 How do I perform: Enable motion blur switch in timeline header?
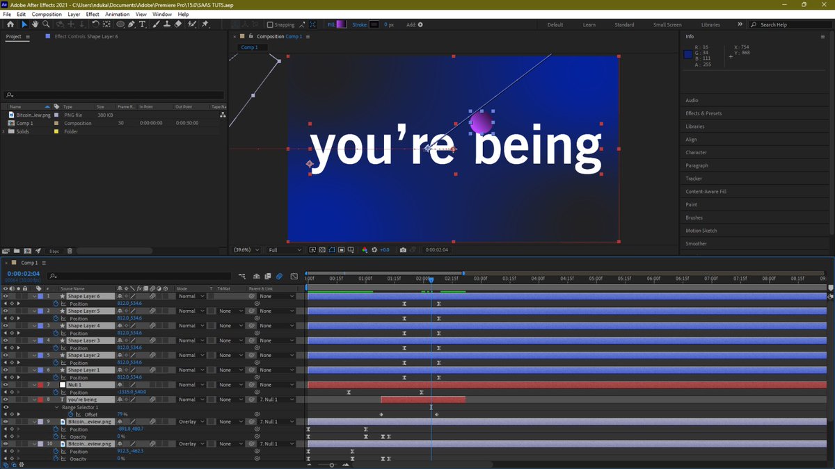[x=279, y=276]
